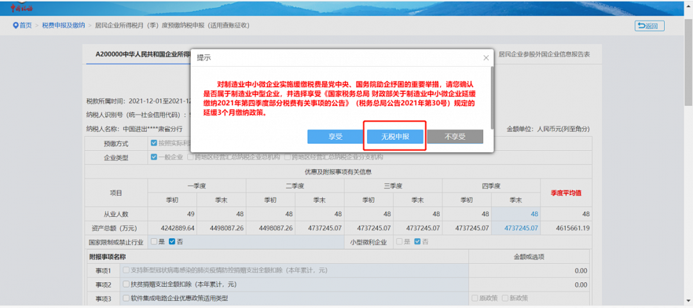Screen dimensions: 693x308
Task: Choose 无税申报 in the prompt dialog
Action: point(395,137)
